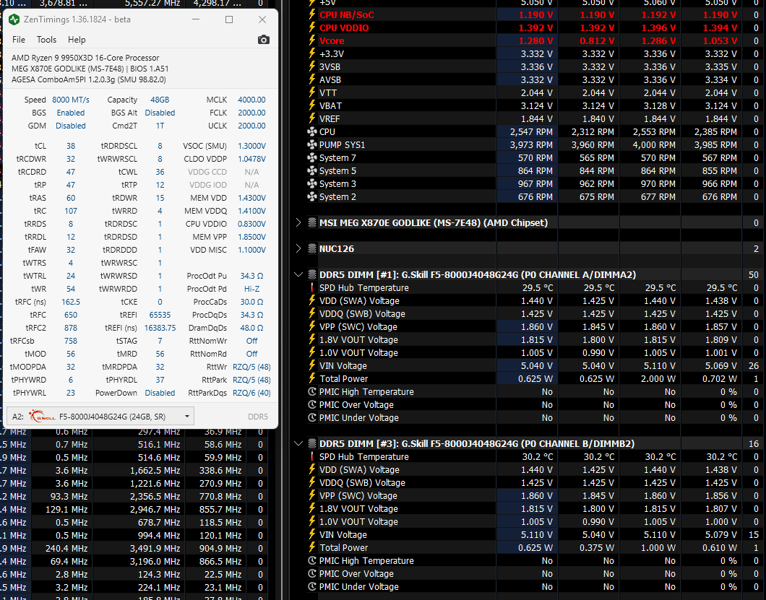Click the DDR5 label in ZenTimings footer
Screen dimensions: 766x600
tap(258, 417)
